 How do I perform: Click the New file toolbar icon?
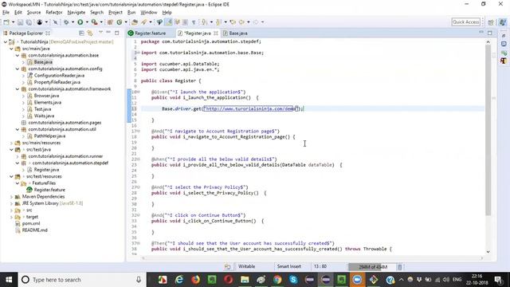(x=6, y=22)
